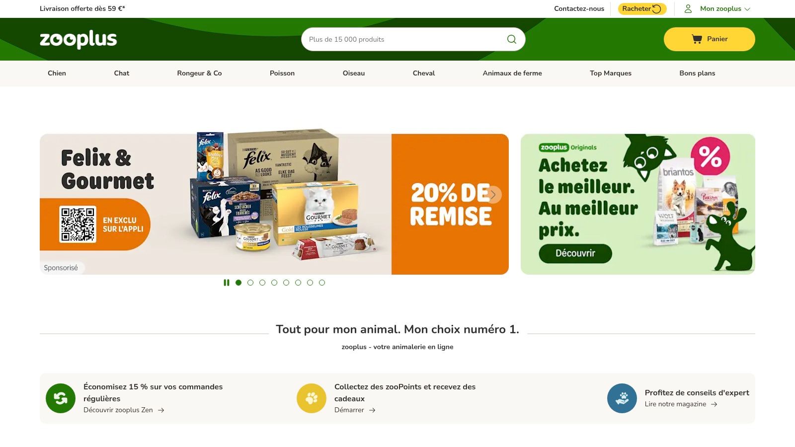Pause the banner carousel
Screen dimensions: 795x447
click(227, 283)
